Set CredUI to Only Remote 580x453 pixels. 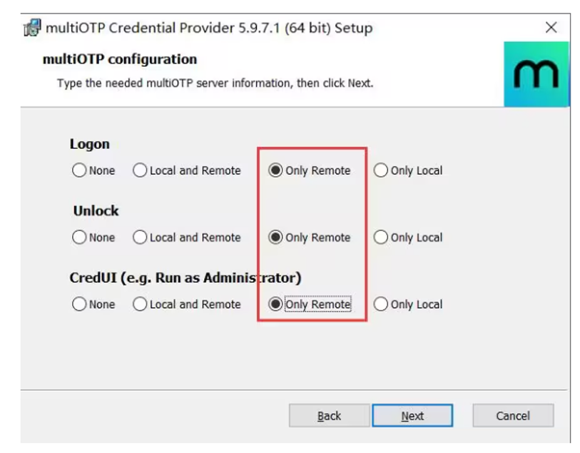click(x=275, y=304)
